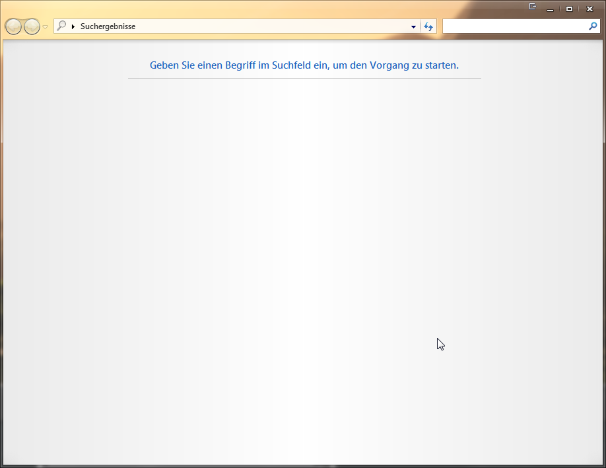606x468 pixels.
Task: Go back with the Back arrow button
Action: (x=13, y=26)
